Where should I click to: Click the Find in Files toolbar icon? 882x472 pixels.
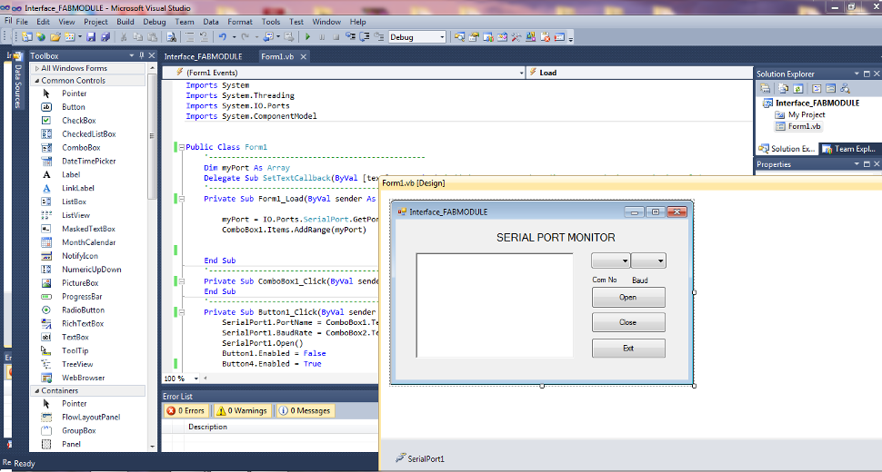pos(172,37)
